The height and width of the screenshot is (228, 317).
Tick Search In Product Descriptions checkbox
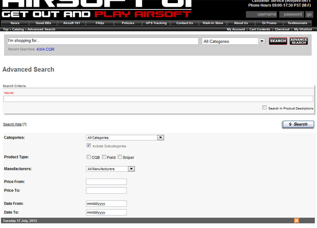(x=264, y=108)
